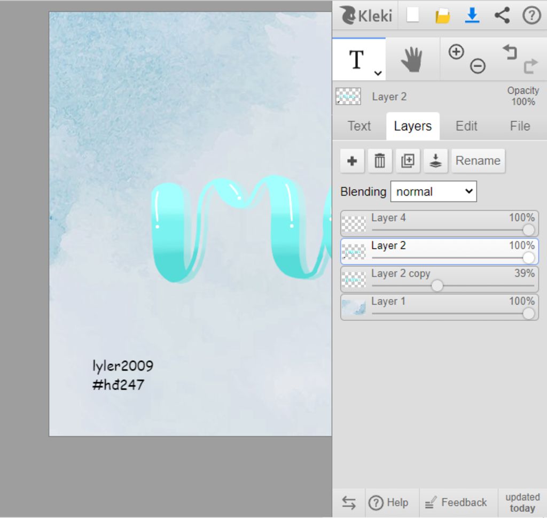Screen dimensions: 547x518
Task: Redo the action
Action: coord(530,66)
